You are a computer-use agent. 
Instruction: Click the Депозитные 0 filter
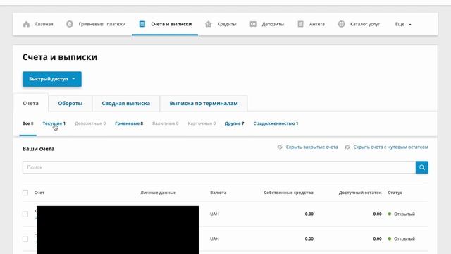point(90,123)
